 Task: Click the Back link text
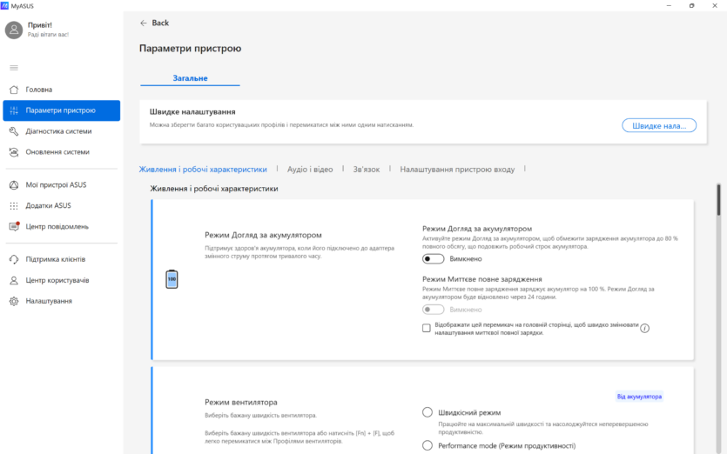(160, 23)
